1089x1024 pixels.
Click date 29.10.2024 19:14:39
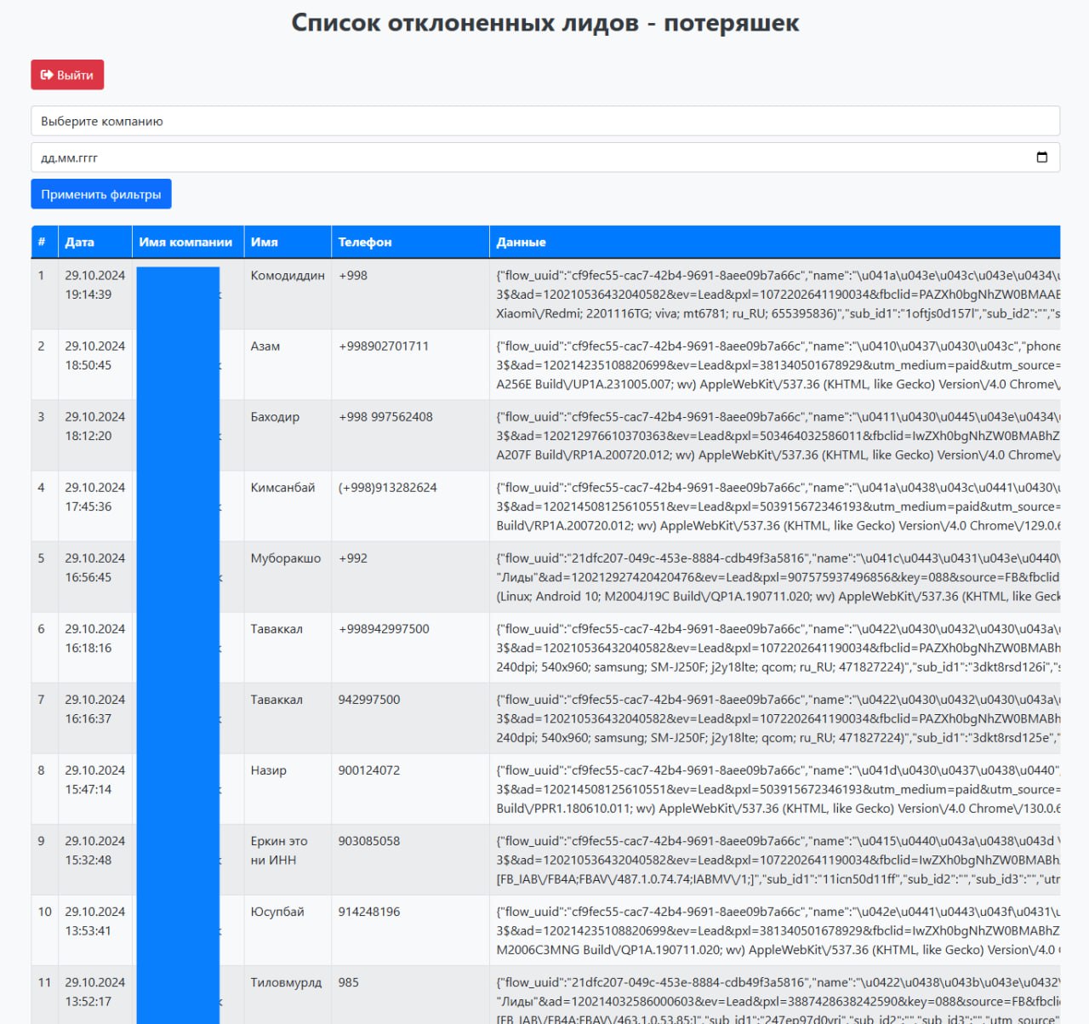pos(95,284)
